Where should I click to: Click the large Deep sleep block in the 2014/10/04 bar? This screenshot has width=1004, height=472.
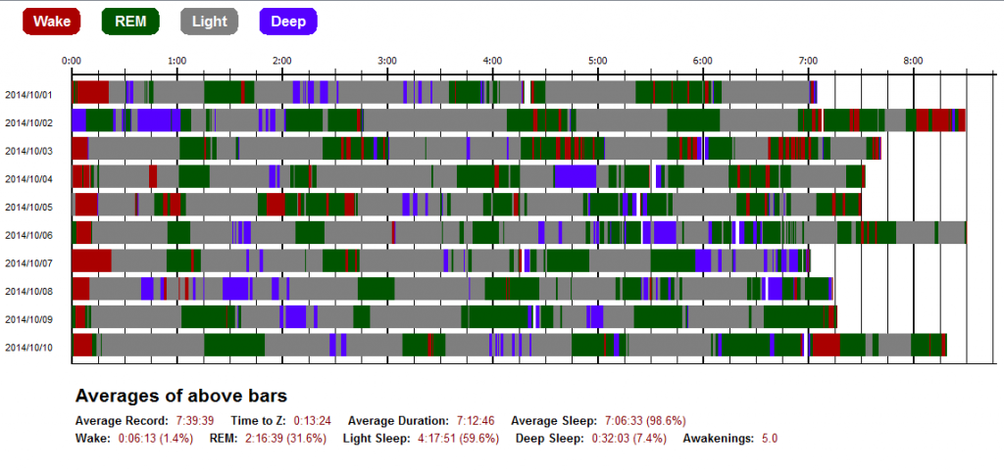click(x=576, y=177)
